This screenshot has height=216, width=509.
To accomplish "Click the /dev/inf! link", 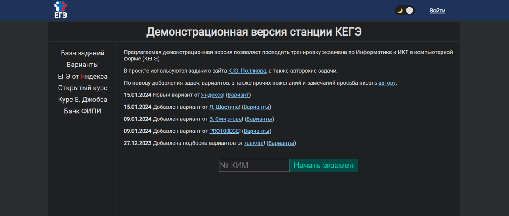I will (x=254, y=143).
